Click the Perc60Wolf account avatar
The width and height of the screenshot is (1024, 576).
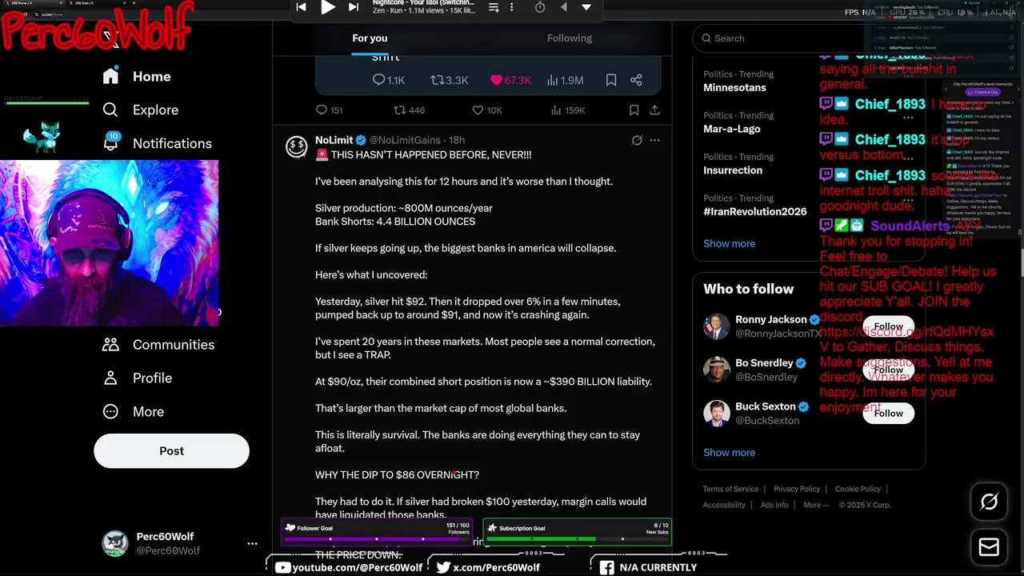tap(115, 543)
